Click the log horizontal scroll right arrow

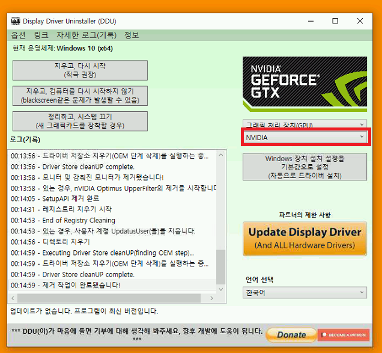tap(211, 298)
